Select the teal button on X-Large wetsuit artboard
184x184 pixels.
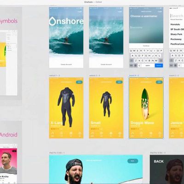[x=79, y=82]
